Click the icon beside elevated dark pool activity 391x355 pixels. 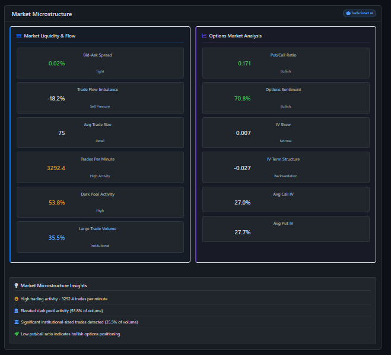tap(16, 310)
